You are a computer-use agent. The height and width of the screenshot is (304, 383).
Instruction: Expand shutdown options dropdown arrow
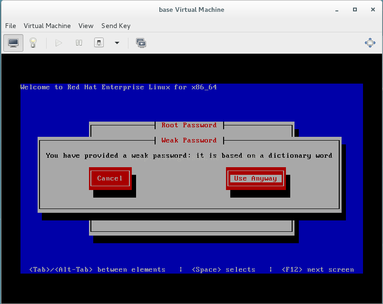117,43
